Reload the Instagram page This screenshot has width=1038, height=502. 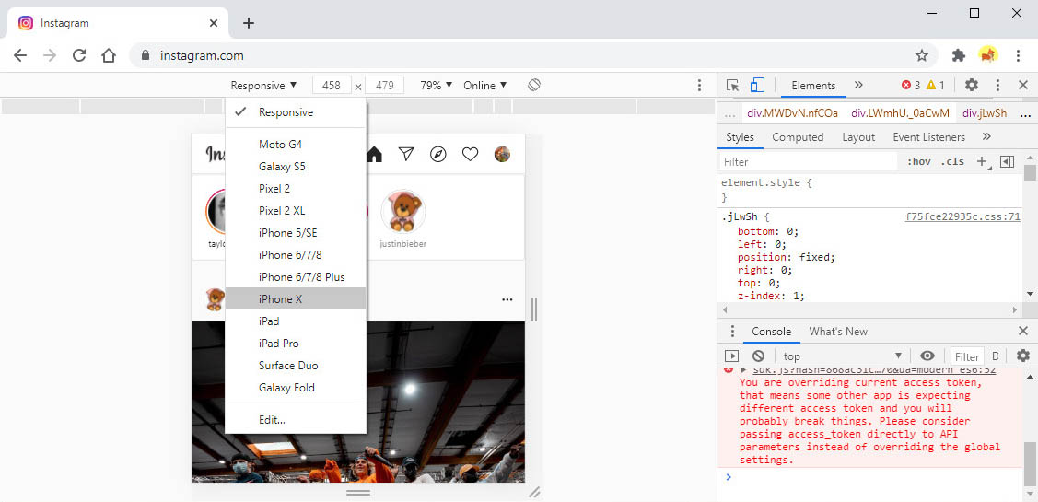pyautogui.click(x=79, y=55)
